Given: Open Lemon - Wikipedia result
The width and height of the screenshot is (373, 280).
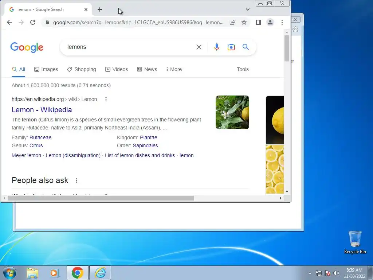Looking at the screenshot, I should pos(42,110).
